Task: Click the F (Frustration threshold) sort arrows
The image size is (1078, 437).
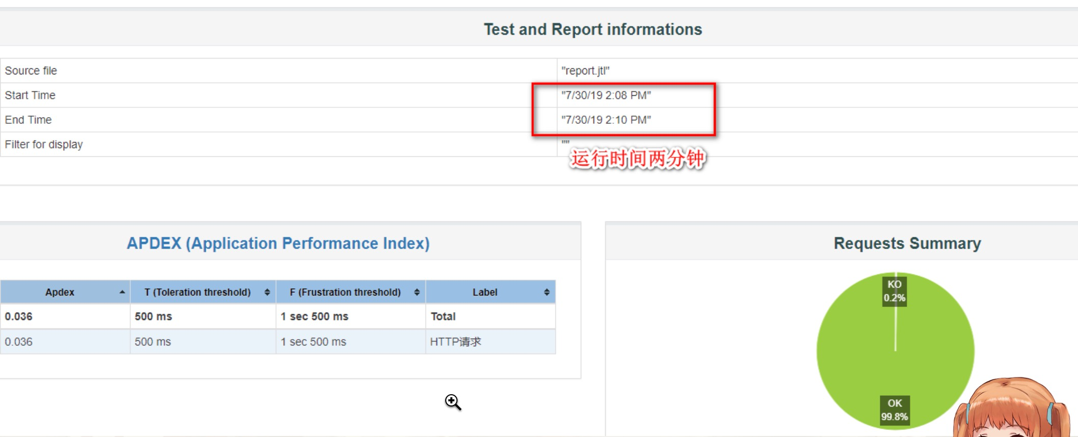Action: tap(417, 292)
